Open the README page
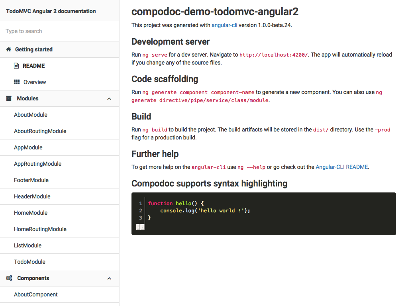This screenshot has height=306, width=408. (60, 66)
